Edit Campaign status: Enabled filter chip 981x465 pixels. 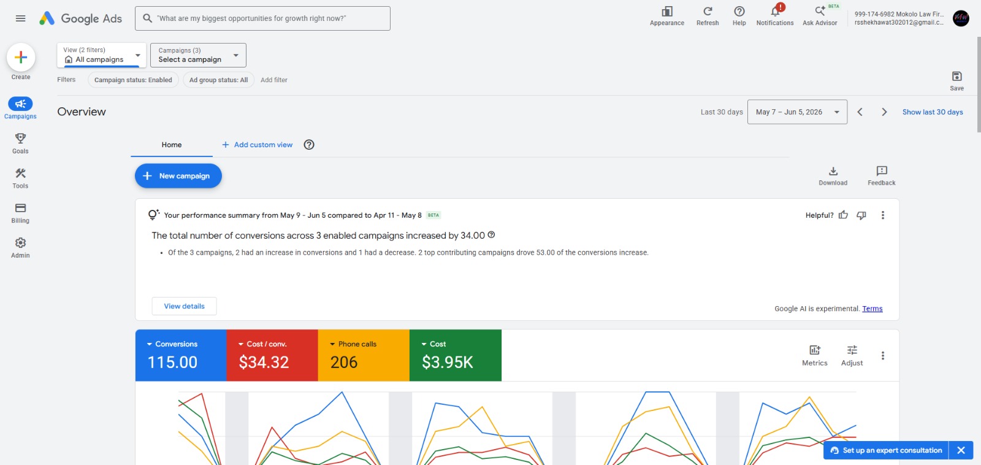click(x=133, y=80)
